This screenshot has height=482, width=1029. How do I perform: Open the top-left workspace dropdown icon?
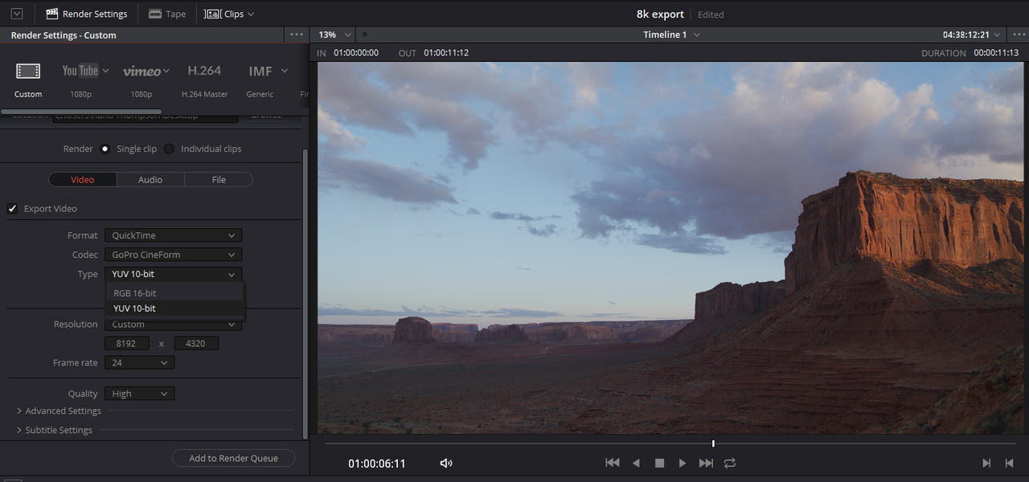(17, 14)
